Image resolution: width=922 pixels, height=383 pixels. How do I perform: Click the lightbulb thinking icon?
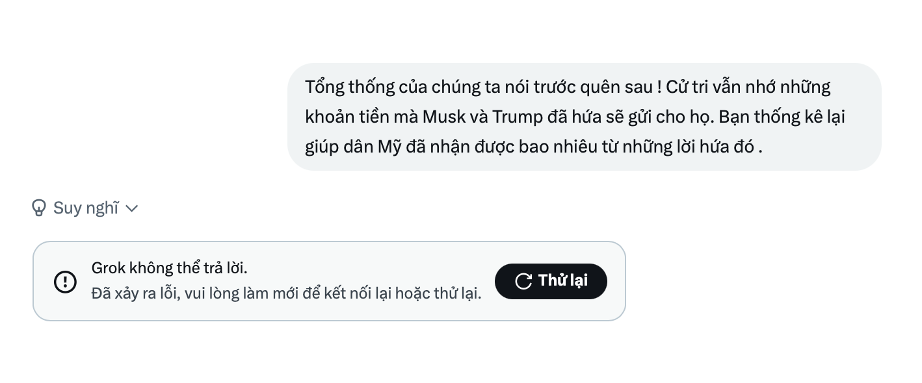pos(39,208)
